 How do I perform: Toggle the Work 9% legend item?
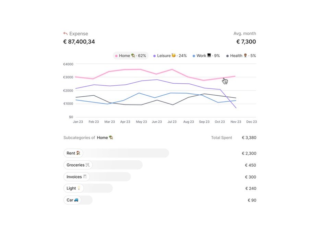pyautogui.click(x=206, y=56)
